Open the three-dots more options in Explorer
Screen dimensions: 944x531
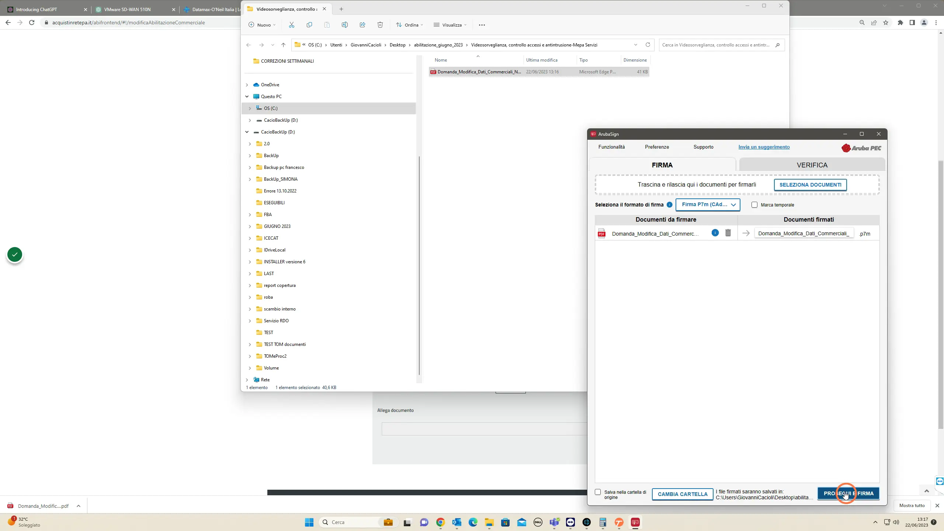tap(482, 25)
